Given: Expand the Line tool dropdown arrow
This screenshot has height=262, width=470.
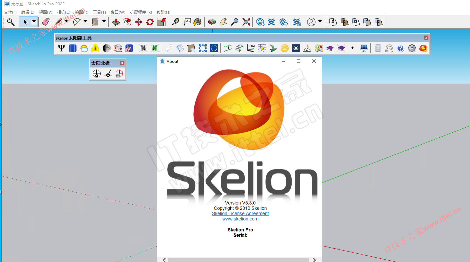Looking at the screenshot, I should tap(67, 22).
